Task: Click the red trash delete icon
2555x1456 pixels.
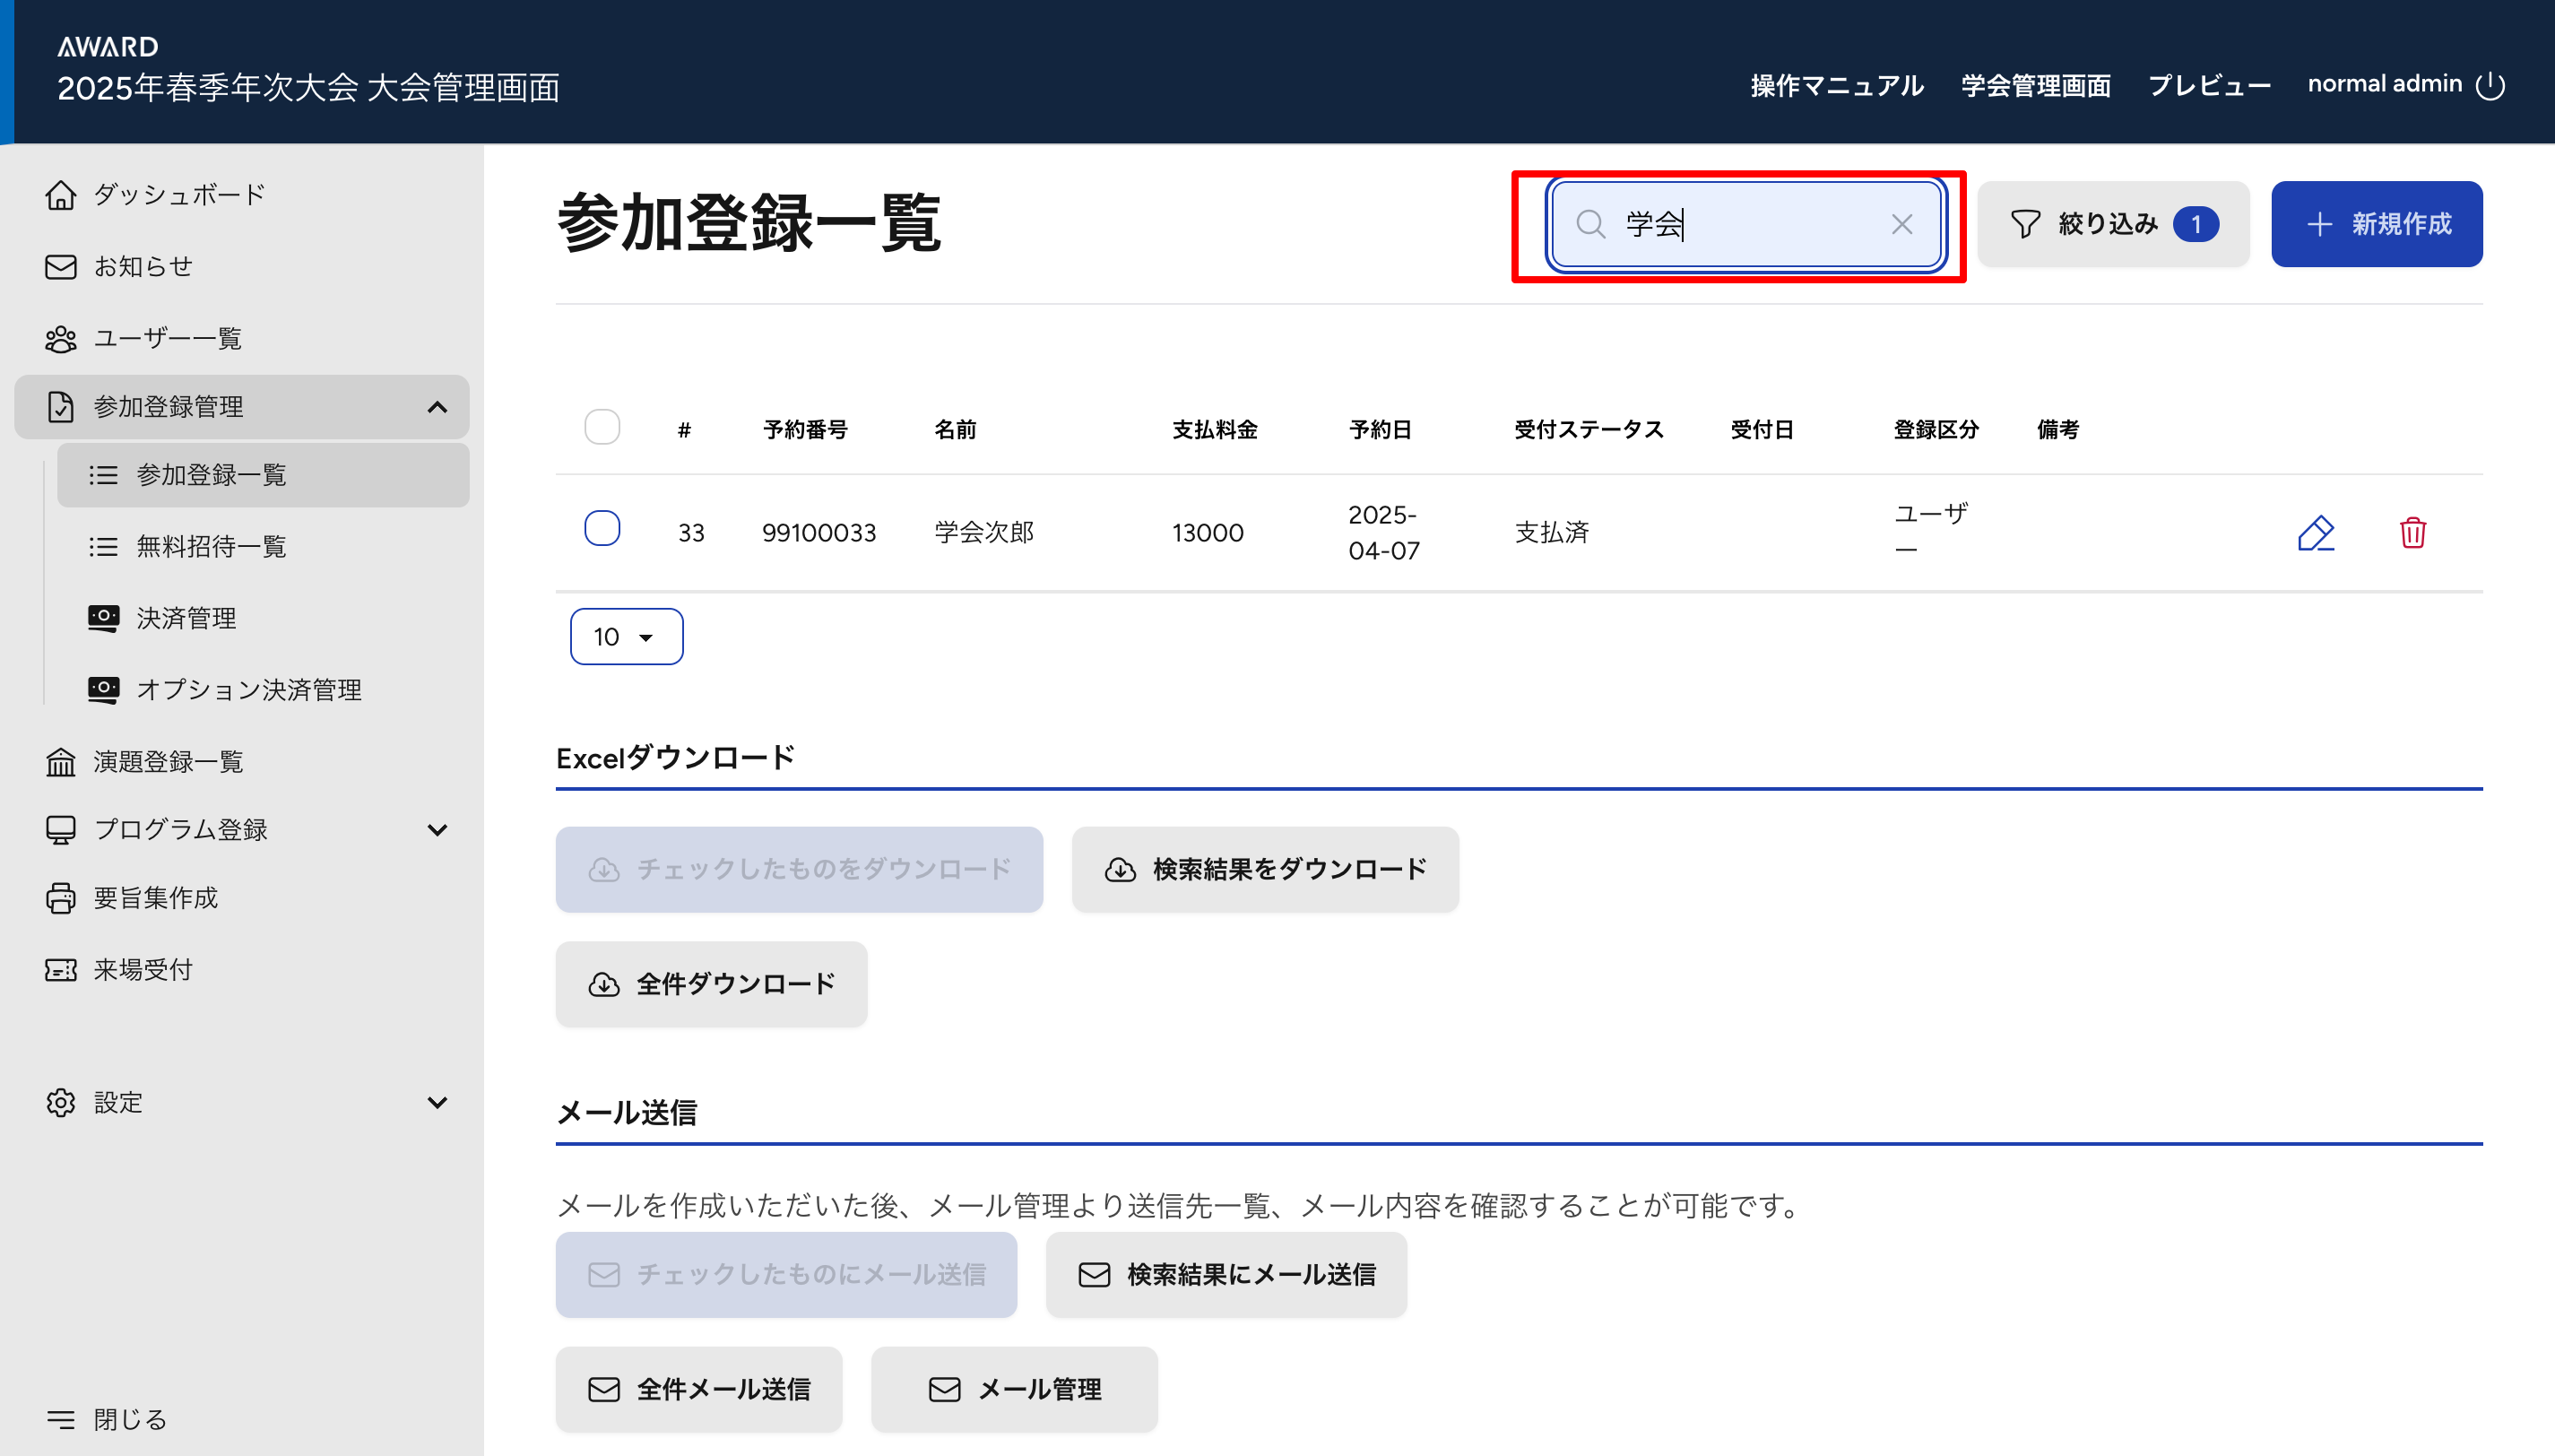Action: click(x=2412, y=533)
